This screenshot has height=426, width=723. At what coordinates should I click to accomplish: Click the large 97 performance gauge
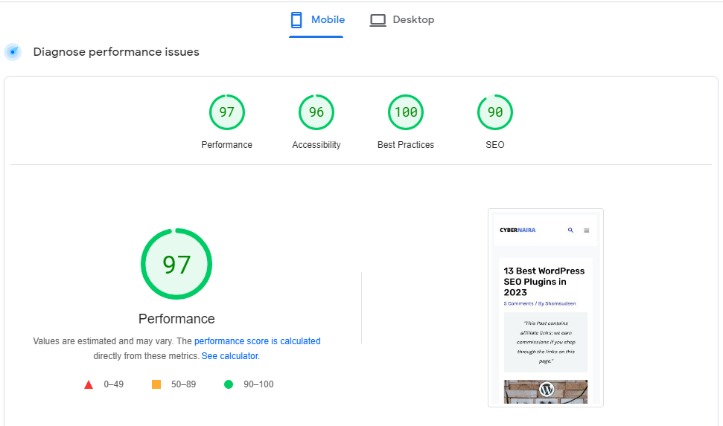tap(176, 264)
